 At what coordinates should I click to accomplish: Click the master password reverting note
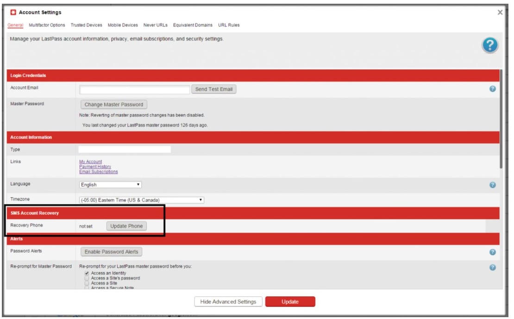(142, 115)
